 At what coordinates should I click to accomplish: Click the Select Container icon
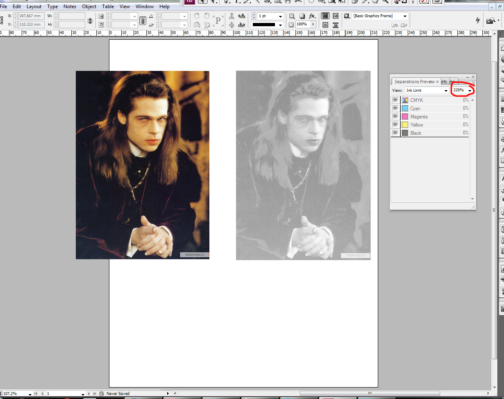coord(232,16)
